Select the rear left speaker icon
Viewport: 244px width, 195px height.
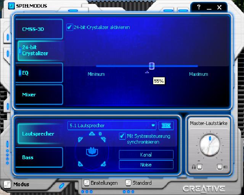80,164
